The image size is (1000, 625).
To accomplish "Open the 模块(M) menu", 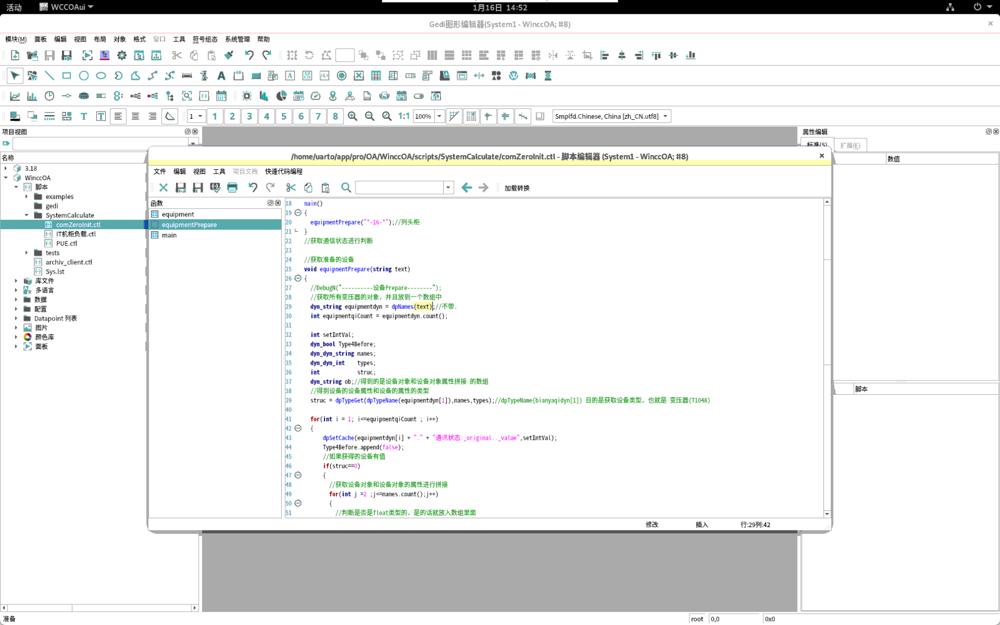I will point(16,39).
